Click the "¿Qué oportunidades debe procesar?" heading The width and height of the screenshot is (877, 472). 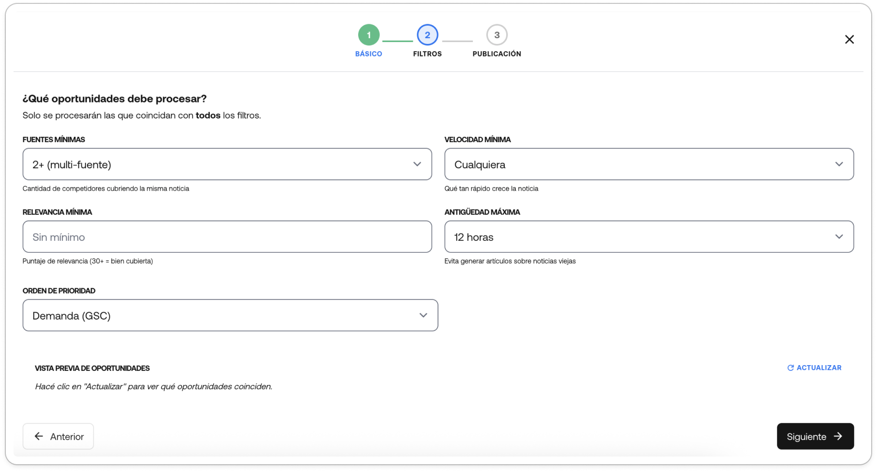coord(115,99)
